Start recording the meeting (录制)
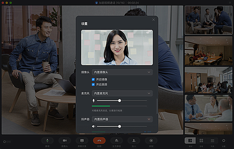The height and width of the screenshot is (149, 234). coord(151,140)
